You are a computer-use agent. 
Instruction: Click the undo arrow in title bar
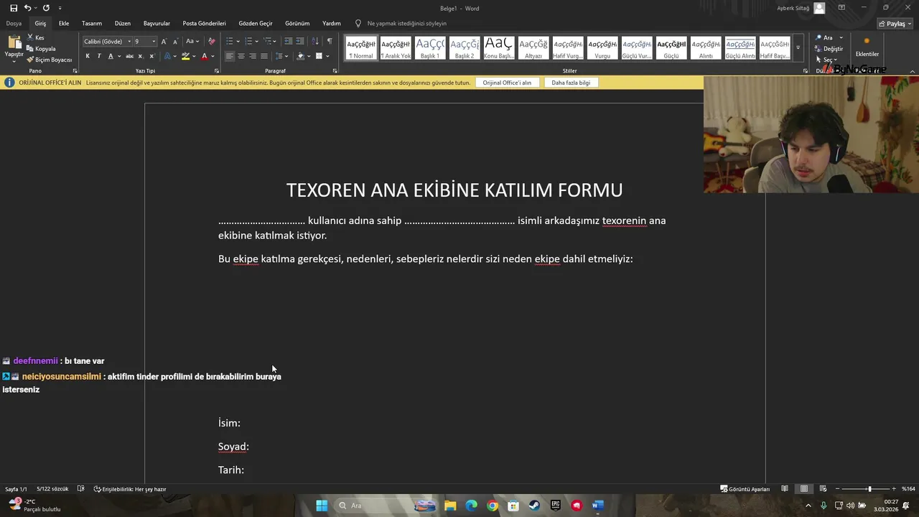[x=28, y=8]
